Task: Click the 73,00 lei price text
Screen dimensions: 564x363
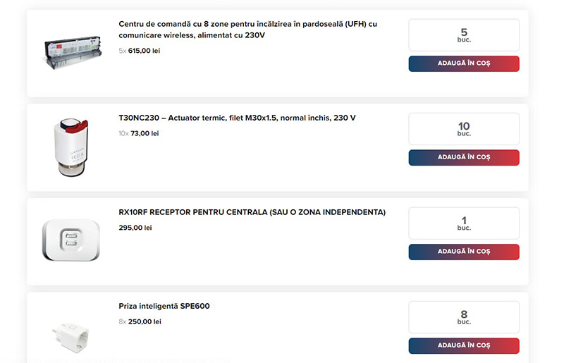Action: tap(145, 133)
